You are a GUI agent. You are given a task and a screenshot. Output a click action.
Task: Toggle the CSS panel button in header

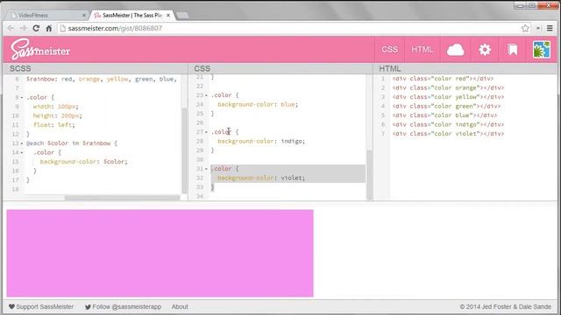click(x=389, y=50)
